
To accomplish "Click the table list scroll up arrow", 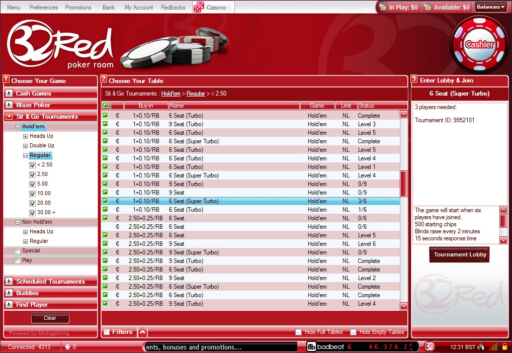I will 404,114.
